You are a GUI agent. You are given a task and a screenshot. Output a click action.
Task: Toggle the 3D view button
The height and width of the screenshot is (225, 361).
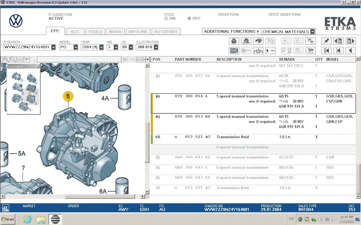pos(124,59)
